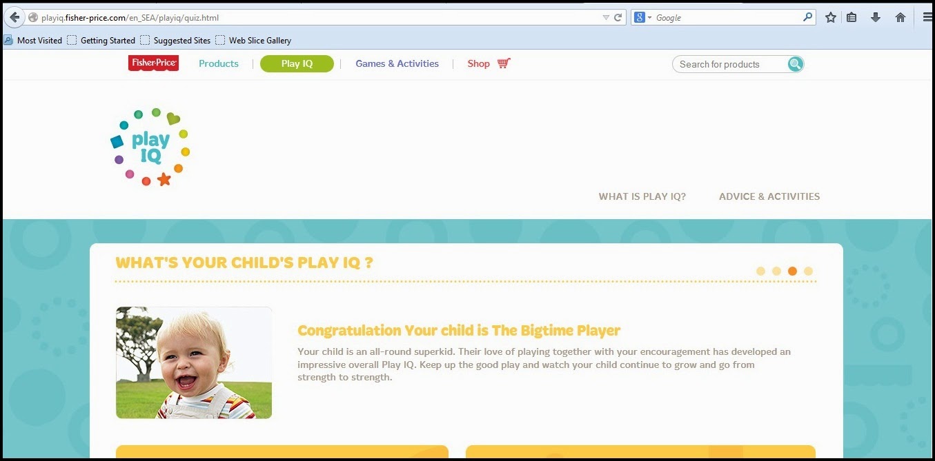Open Google search engine dropdown
This screenshot has width=935, height=461.
[x=643, y=18]
